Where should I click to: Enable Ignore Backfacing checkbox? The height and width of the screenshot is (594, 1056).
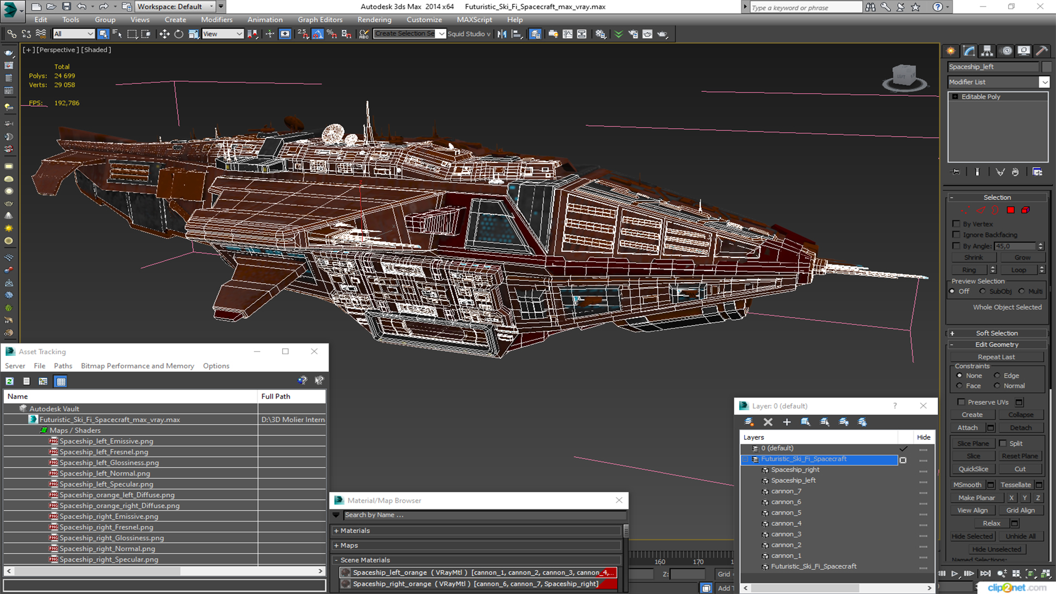click(x=956, y=235)
